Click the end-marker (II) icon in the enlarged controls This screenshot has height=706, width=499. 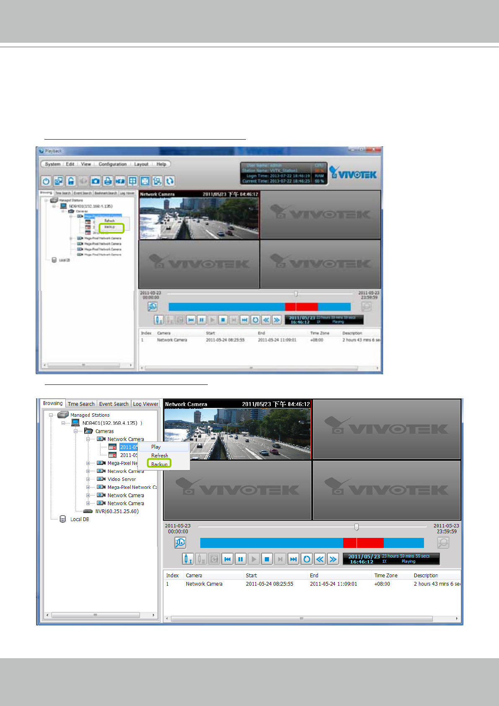pyautogui.click(x=201, y=559)
